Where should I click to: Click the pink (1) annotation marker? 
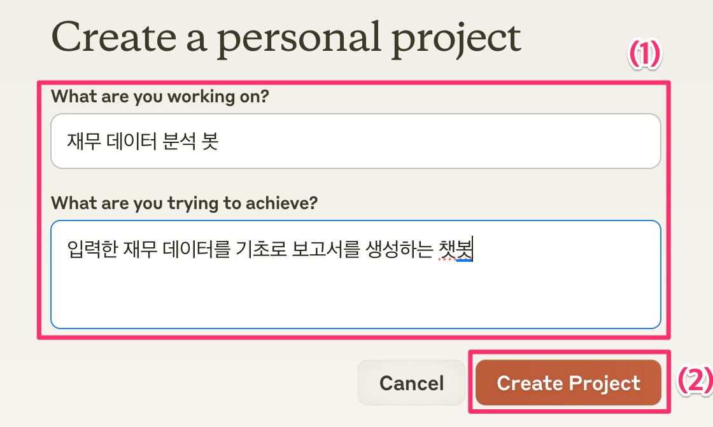point(646,56)
